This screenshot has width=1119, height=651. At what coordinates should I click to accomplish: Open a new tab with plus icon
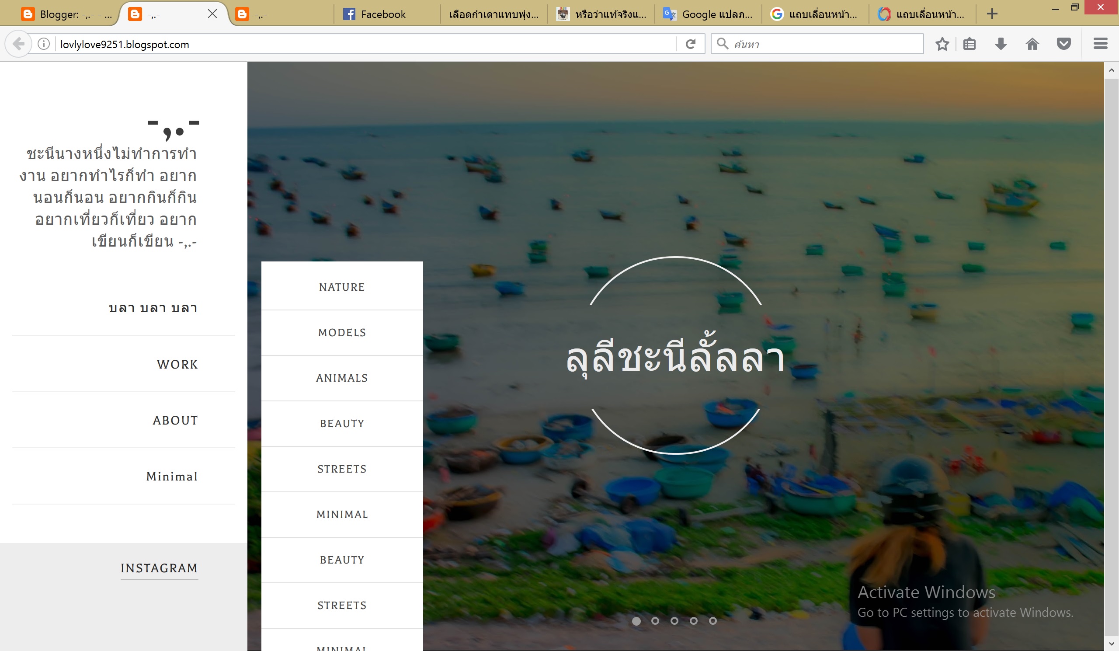click(x=992, y=14)
